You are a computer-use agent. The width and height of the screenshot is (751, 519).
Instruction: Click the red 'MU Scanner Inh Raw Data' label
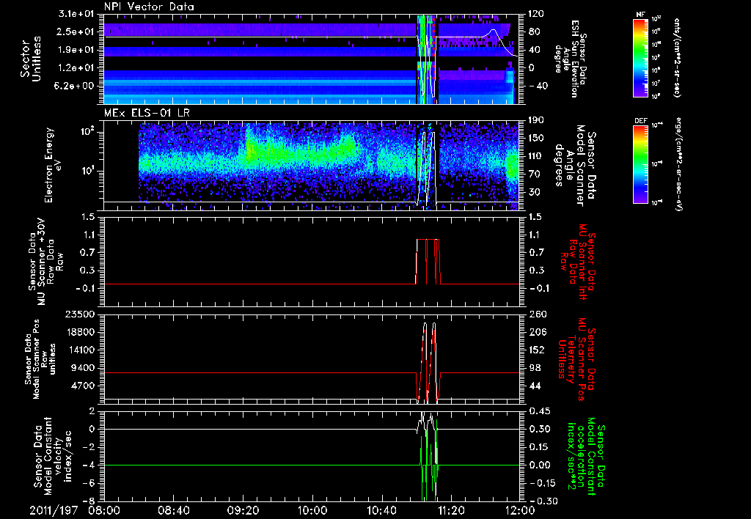point(578,262)
